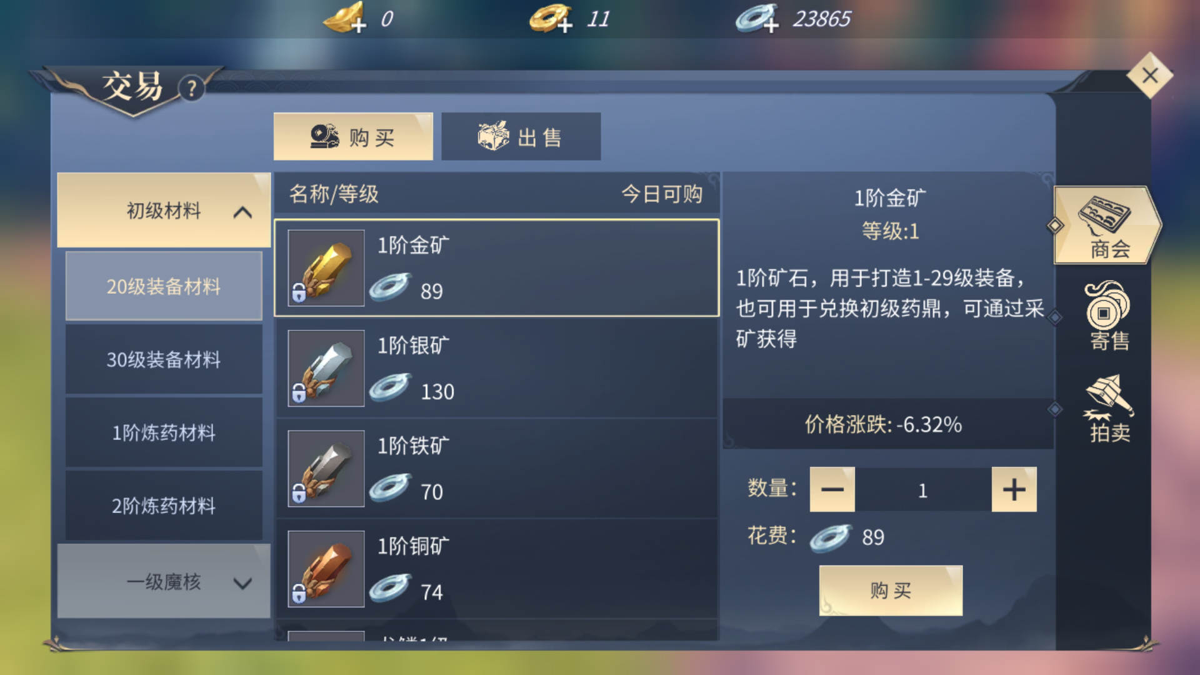Select 1阶炼药材料 subcategory

click(x=164, y=432)
